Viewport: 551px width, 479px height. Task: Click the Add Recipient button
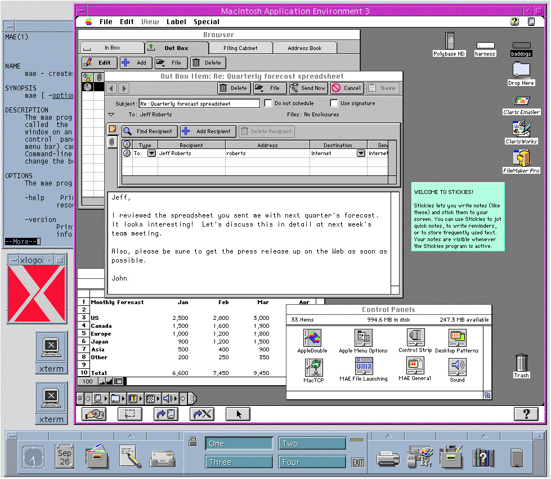[x=208, y=131]
